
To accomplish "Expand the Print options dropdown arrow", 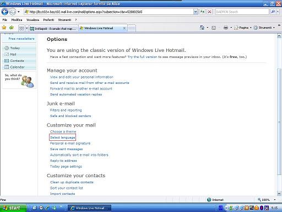I will pyautogui.click(x=231, y=28).
